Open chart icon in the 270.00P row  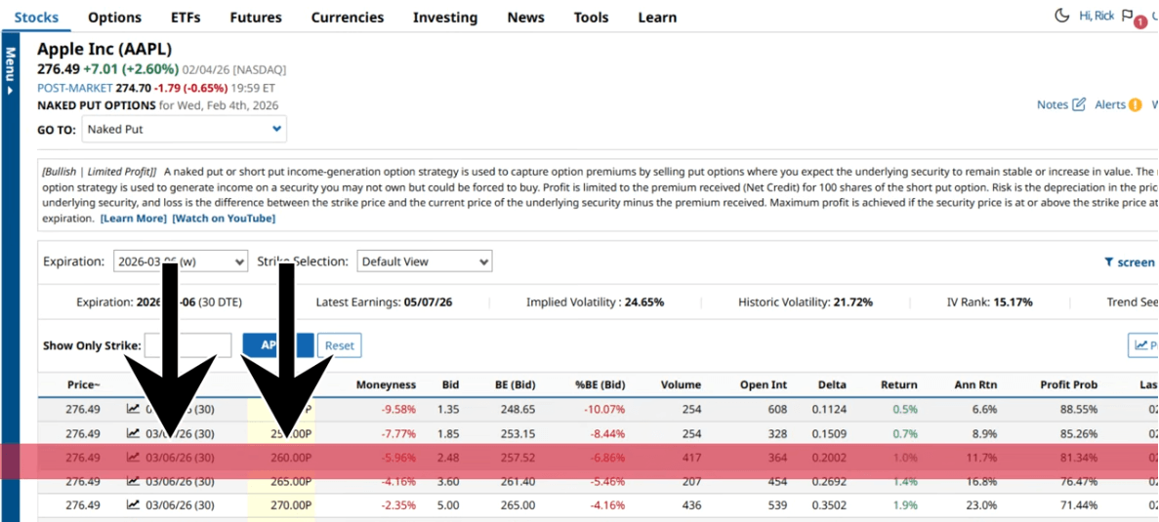tap(133, 505)
